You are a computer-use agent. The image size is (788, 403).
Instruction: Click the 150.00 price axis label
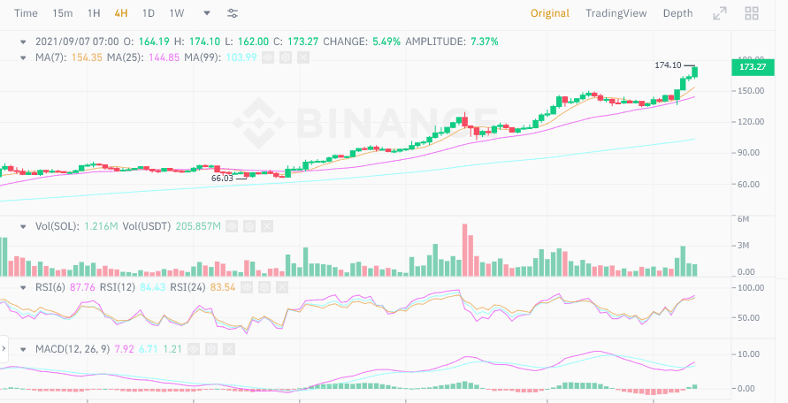click(x=752, y=91)
